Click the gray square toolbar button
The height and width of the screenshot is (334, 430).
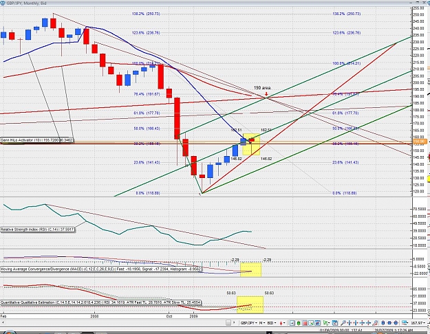pos(228,323)
